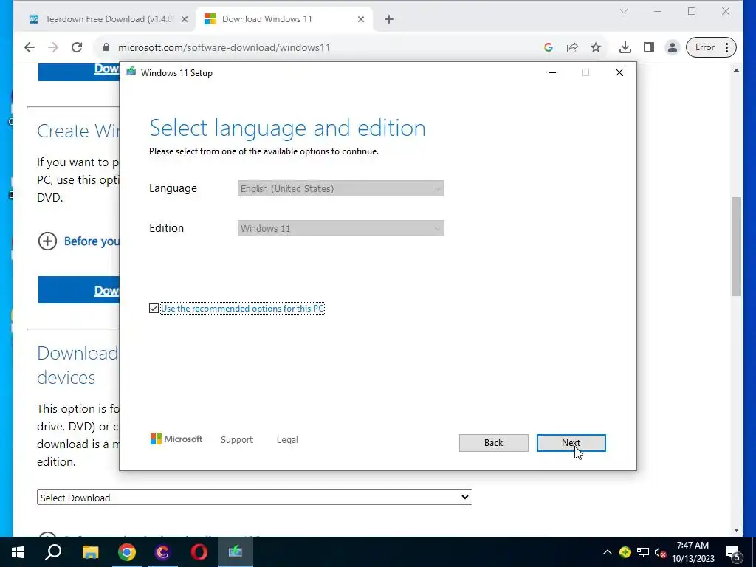The width and height of the screenshot is (756, 567).
Task: Open the Chrome tab search chevron
Action: coord(624,11)
